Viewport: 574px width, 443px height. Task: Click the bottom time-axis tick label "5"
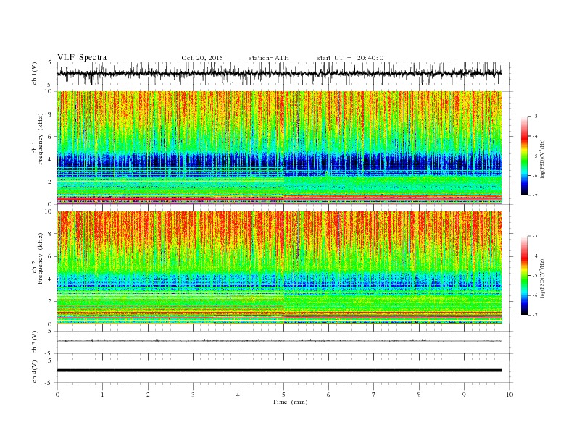[x=283, y=395]
